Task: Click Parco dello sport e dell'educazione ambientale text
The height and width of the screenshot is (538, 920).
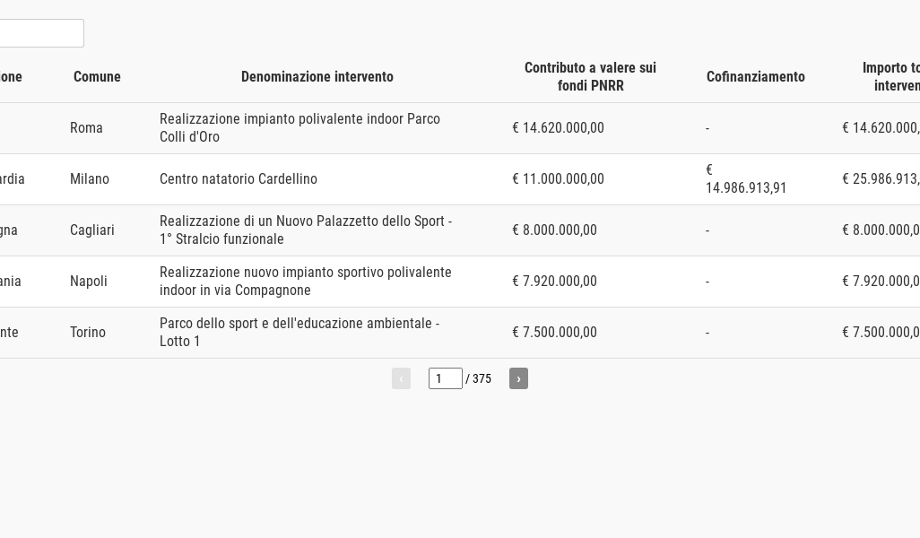Action: click(x=299, y=332)
